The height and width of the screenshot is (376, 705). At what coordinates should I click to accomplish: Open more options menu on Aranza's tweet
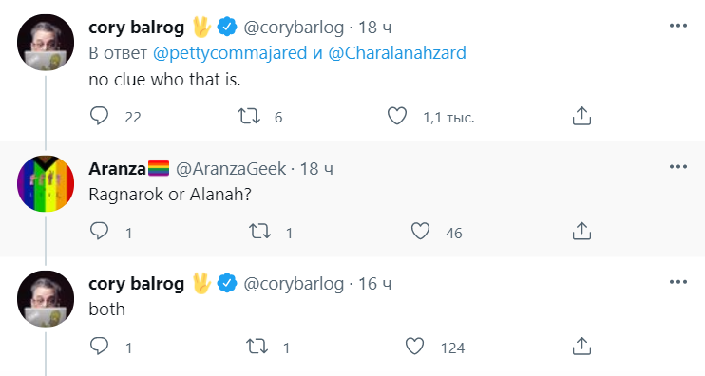pos(678,167)
